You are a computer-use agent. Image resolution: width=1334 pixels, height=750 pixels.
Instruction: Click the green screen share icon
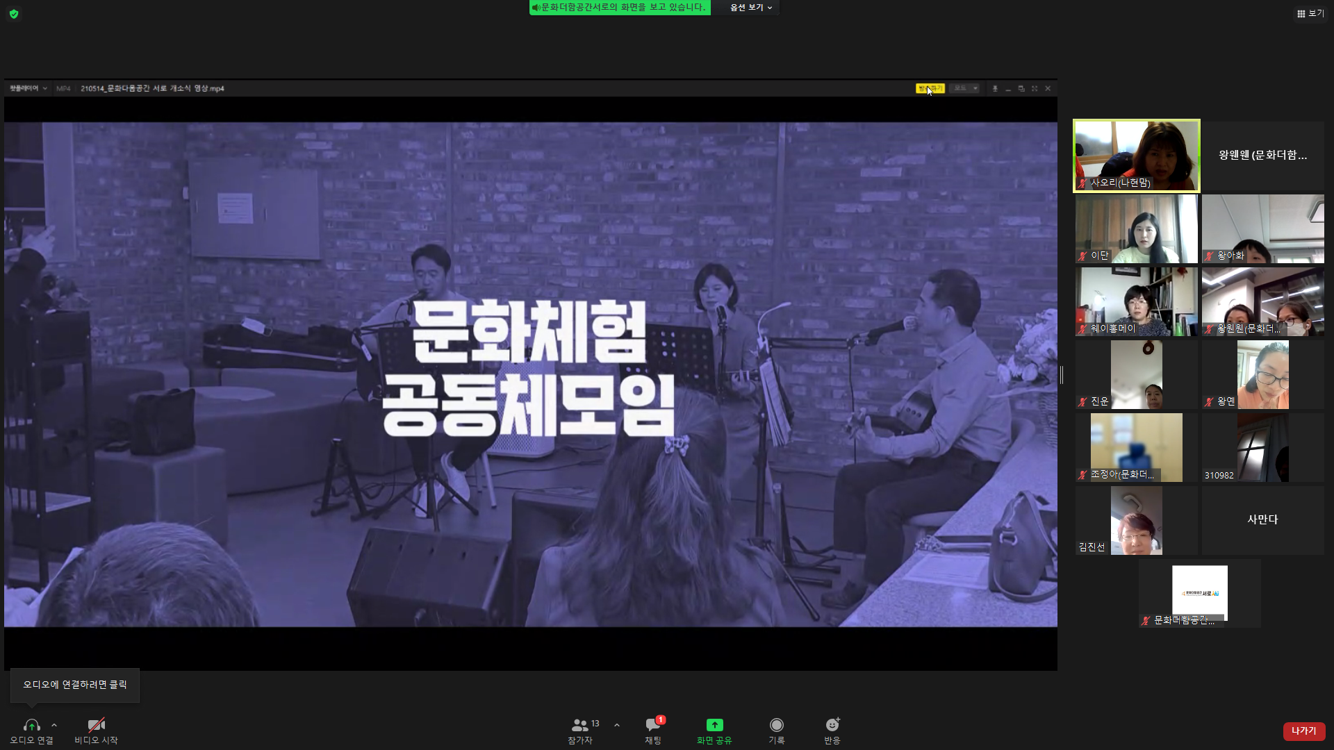714,725
